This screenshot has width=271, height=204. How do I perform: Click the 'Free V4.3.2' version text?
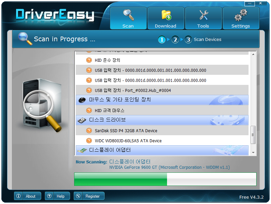[251, 197]
